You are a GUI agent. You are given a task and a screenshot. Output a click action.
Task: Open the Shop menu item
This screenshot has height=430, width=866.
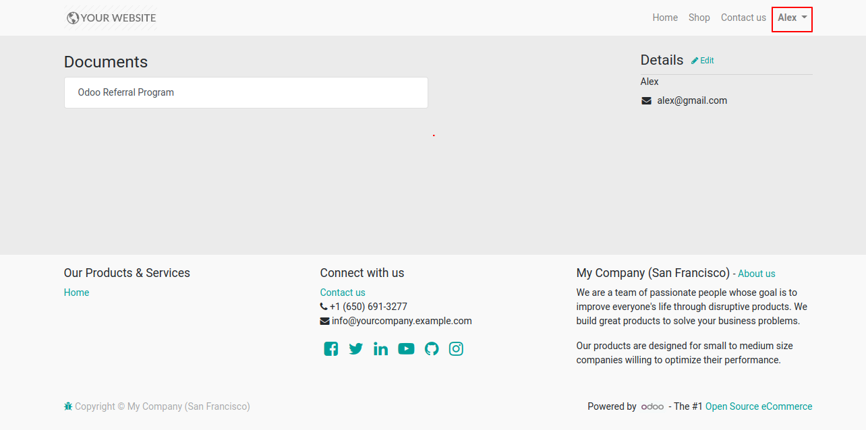699,18
